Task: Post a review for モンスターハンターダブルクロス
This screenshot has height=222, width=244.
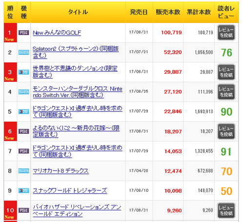Action: 226,92
